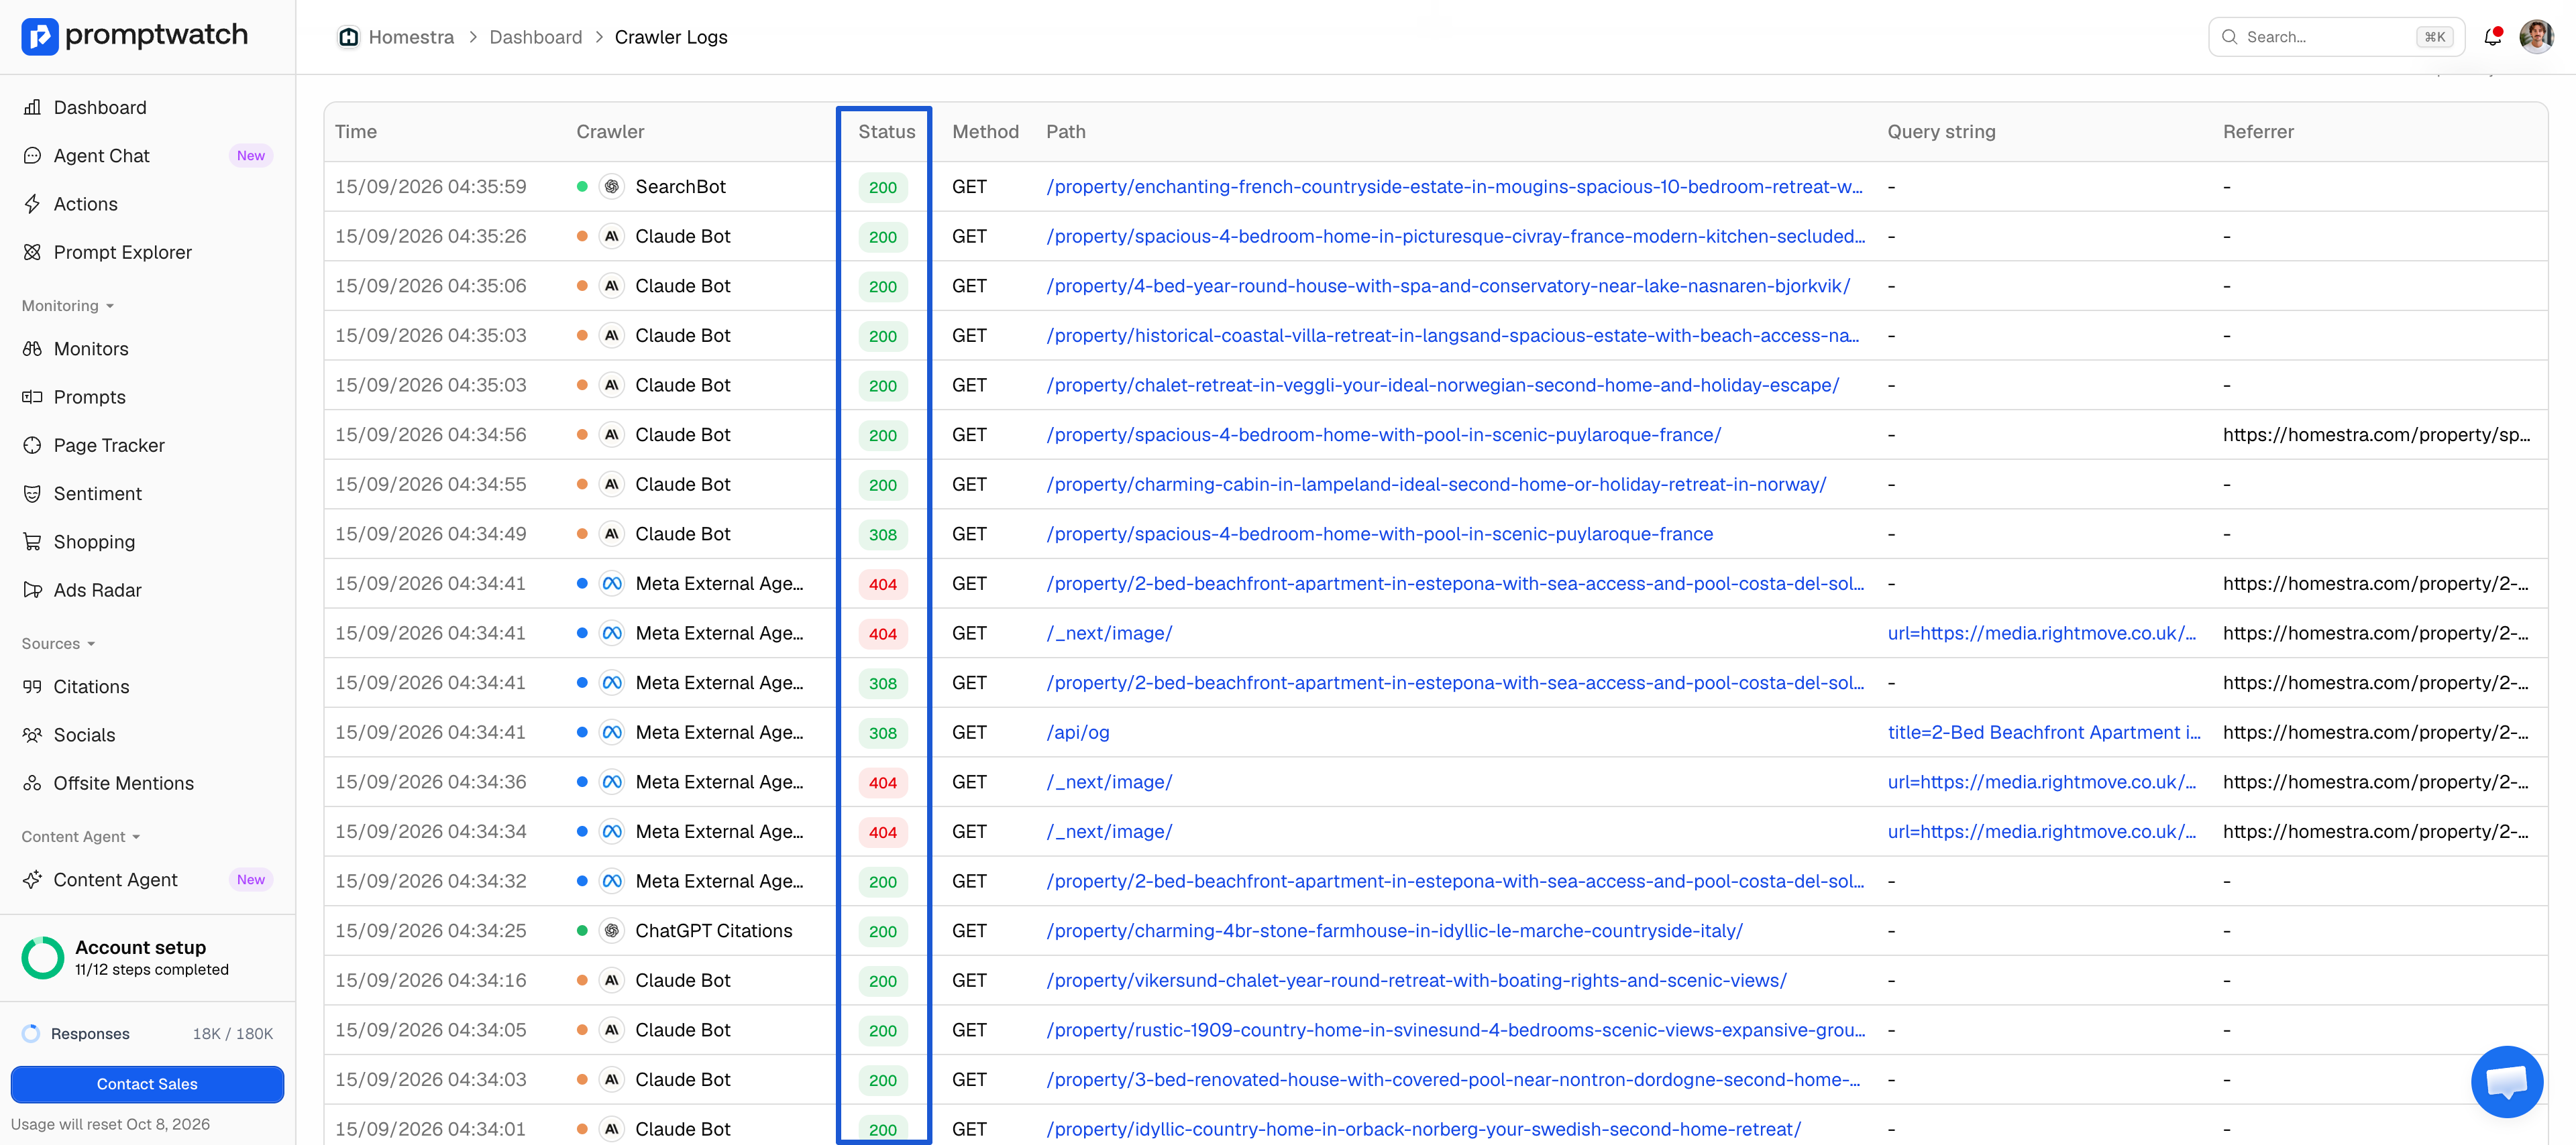Click the promptwatch logo icon
2576x1145 pixels.
tap(40, 36)
